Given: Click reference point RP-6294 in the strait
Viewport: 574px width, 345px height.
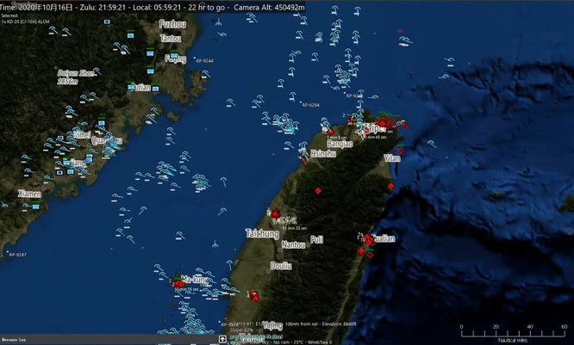Looking at the screenshot, I should [310, 105].
